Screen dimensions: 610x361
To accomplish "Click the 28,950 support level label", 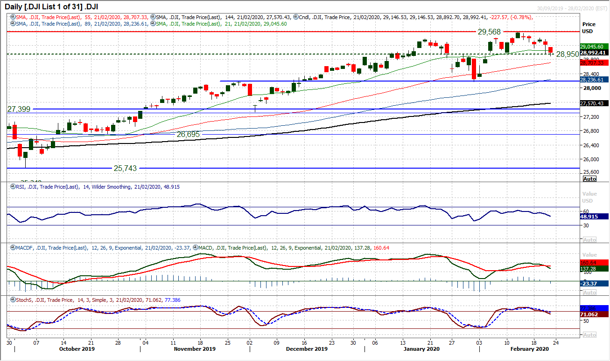I will [567, 54].
